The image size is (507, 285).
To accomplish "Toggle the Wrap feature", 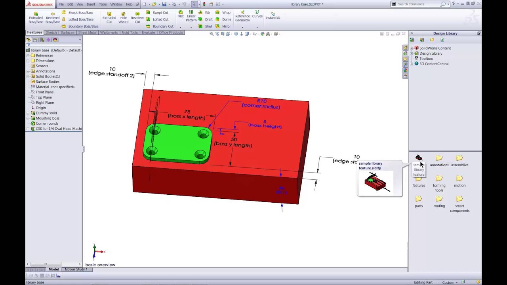I will point(224,12).
